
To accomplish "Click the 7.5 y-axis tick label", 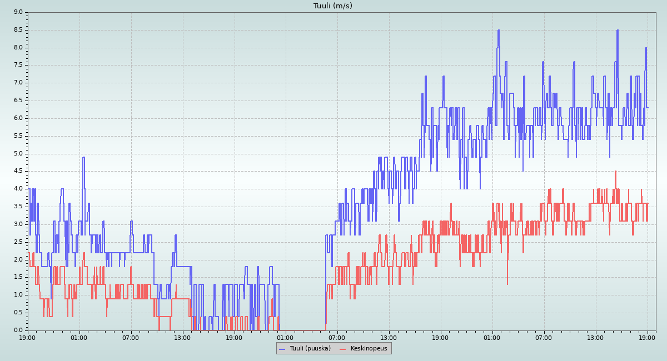I will pyautogui.click(x=18, y=65).
